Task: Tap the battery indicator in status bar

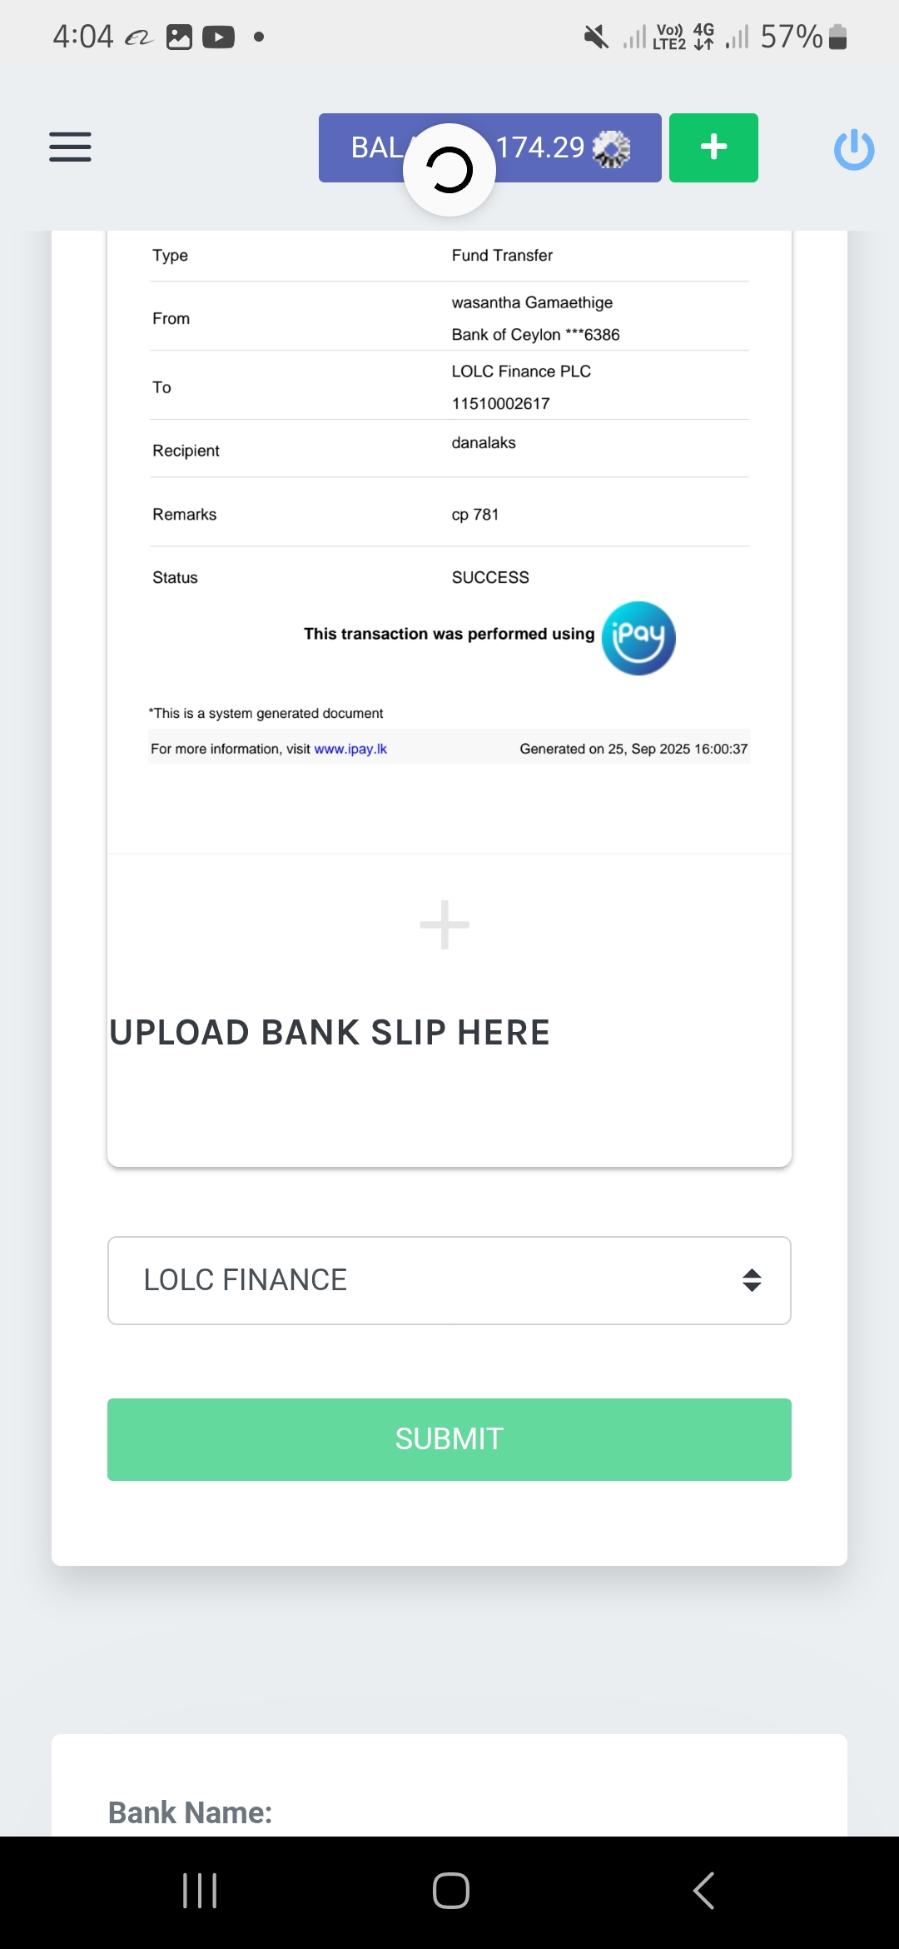Action: (x=838, y=37)
